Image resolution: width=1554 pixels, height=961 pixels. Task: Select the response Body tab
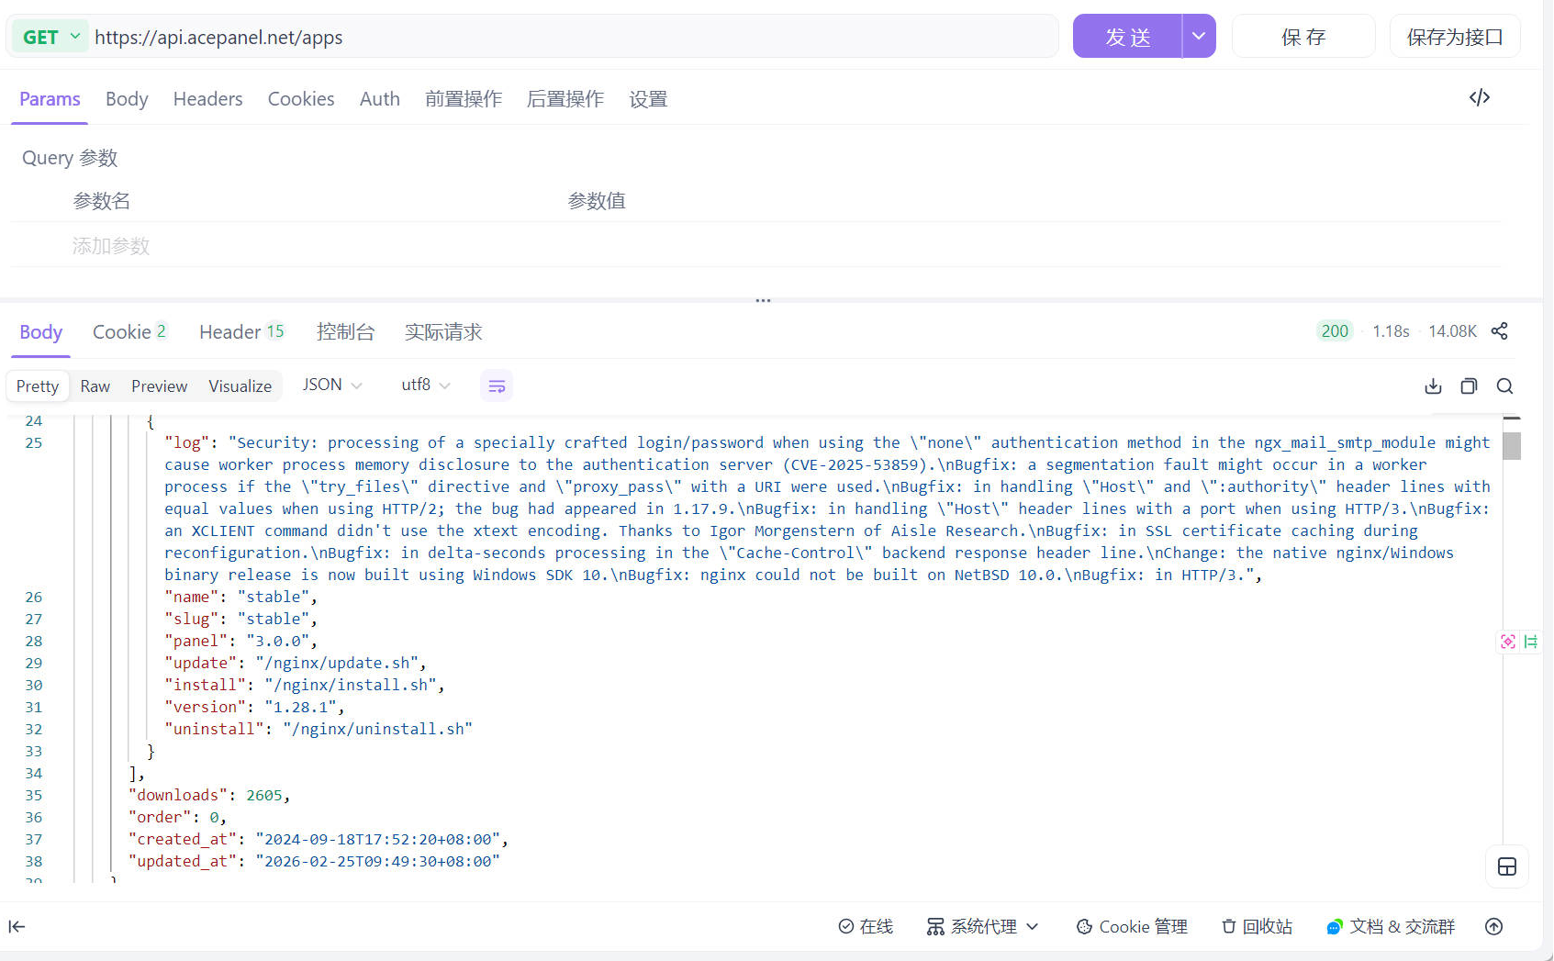click(x=41, y=332)
